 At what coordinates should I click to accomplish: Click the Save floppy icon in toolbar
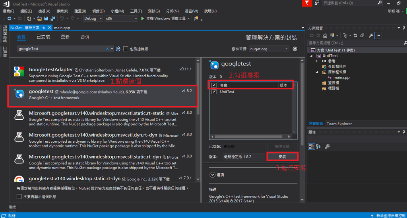(46, 18)
